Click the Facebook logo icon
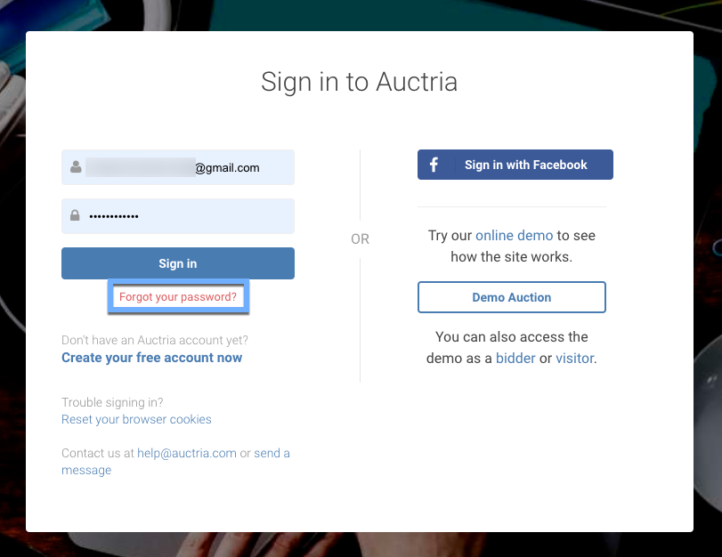This screenshot has height=557, width=722. (434, 165)
